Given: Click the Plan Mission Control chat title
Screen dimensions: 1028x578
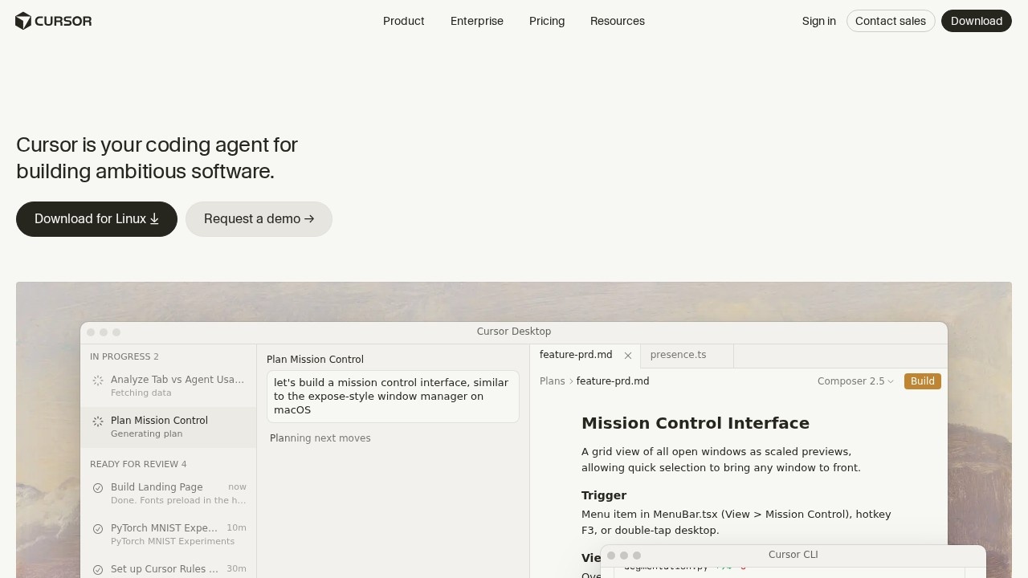Looking at the screenshot, I should point(315,360).
